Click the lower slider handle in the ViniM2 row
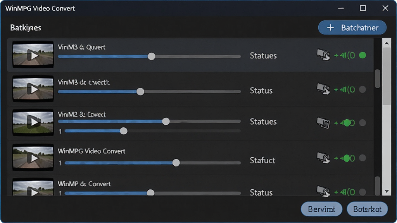This screenshot has width=397, height=223. 124,131
